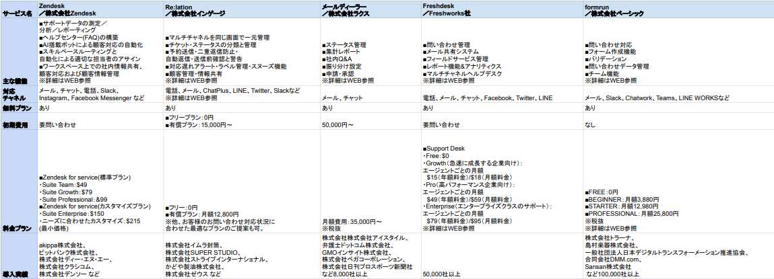This screenshot has width=774, height=279.
Task: Select the 主な機能 row label
Action: 19,52
